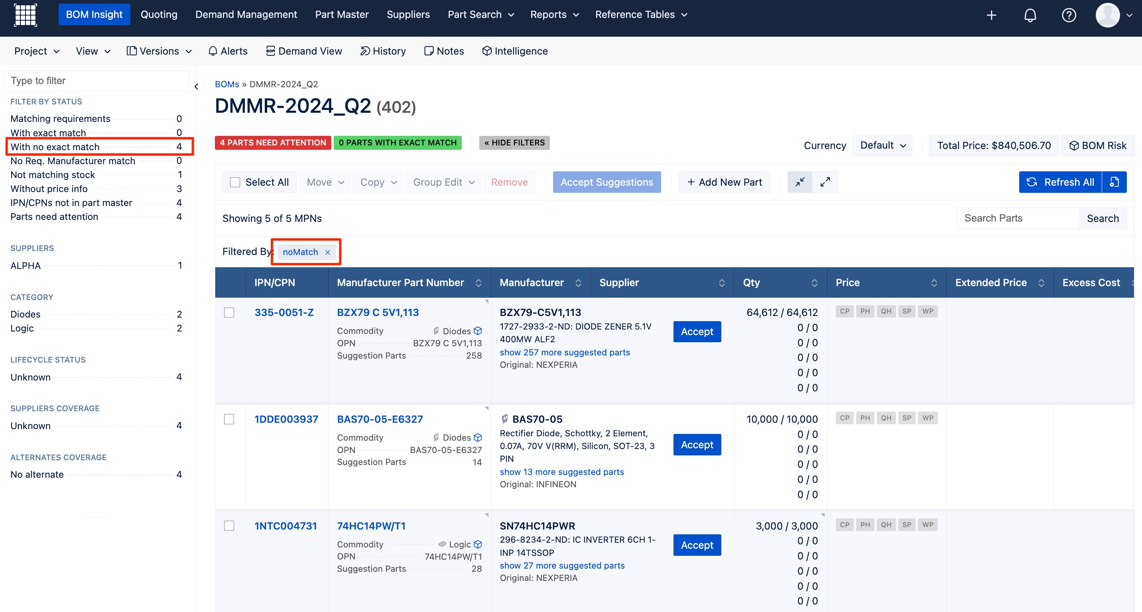Open the app grid launcher icon
The height and width of the screenshot is (612, 1142).
click(x=25, y=15)
